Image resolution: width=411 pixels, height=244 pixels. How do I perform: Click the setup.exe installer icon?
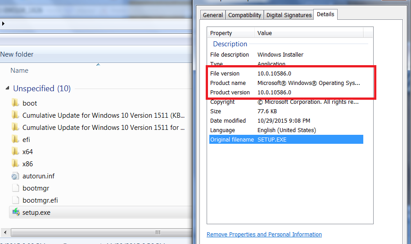[x=16, y=212]
